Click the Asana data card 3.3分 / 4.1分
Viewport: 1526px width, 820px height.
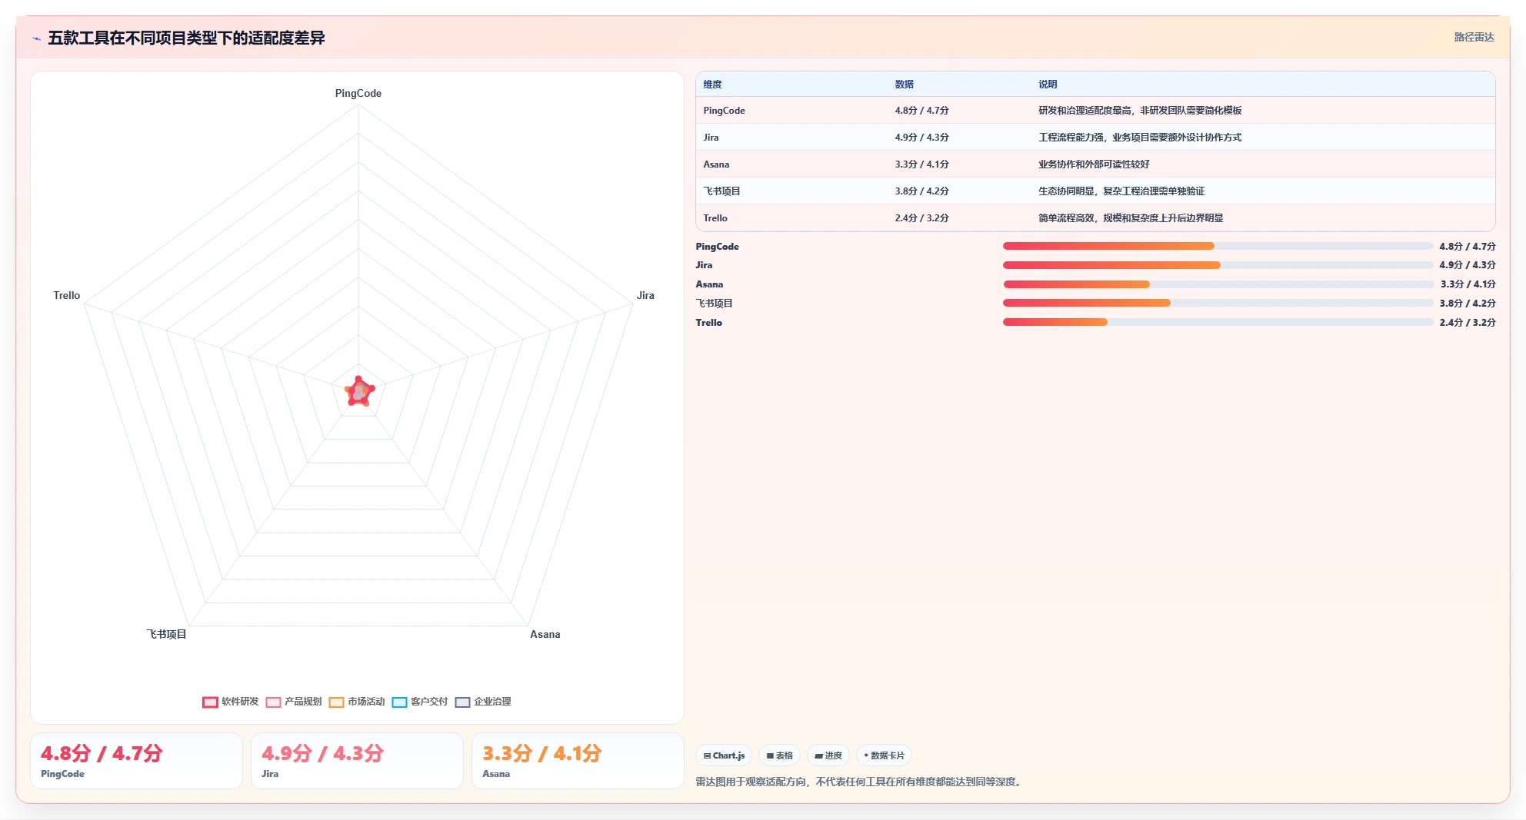coord(578,761)
